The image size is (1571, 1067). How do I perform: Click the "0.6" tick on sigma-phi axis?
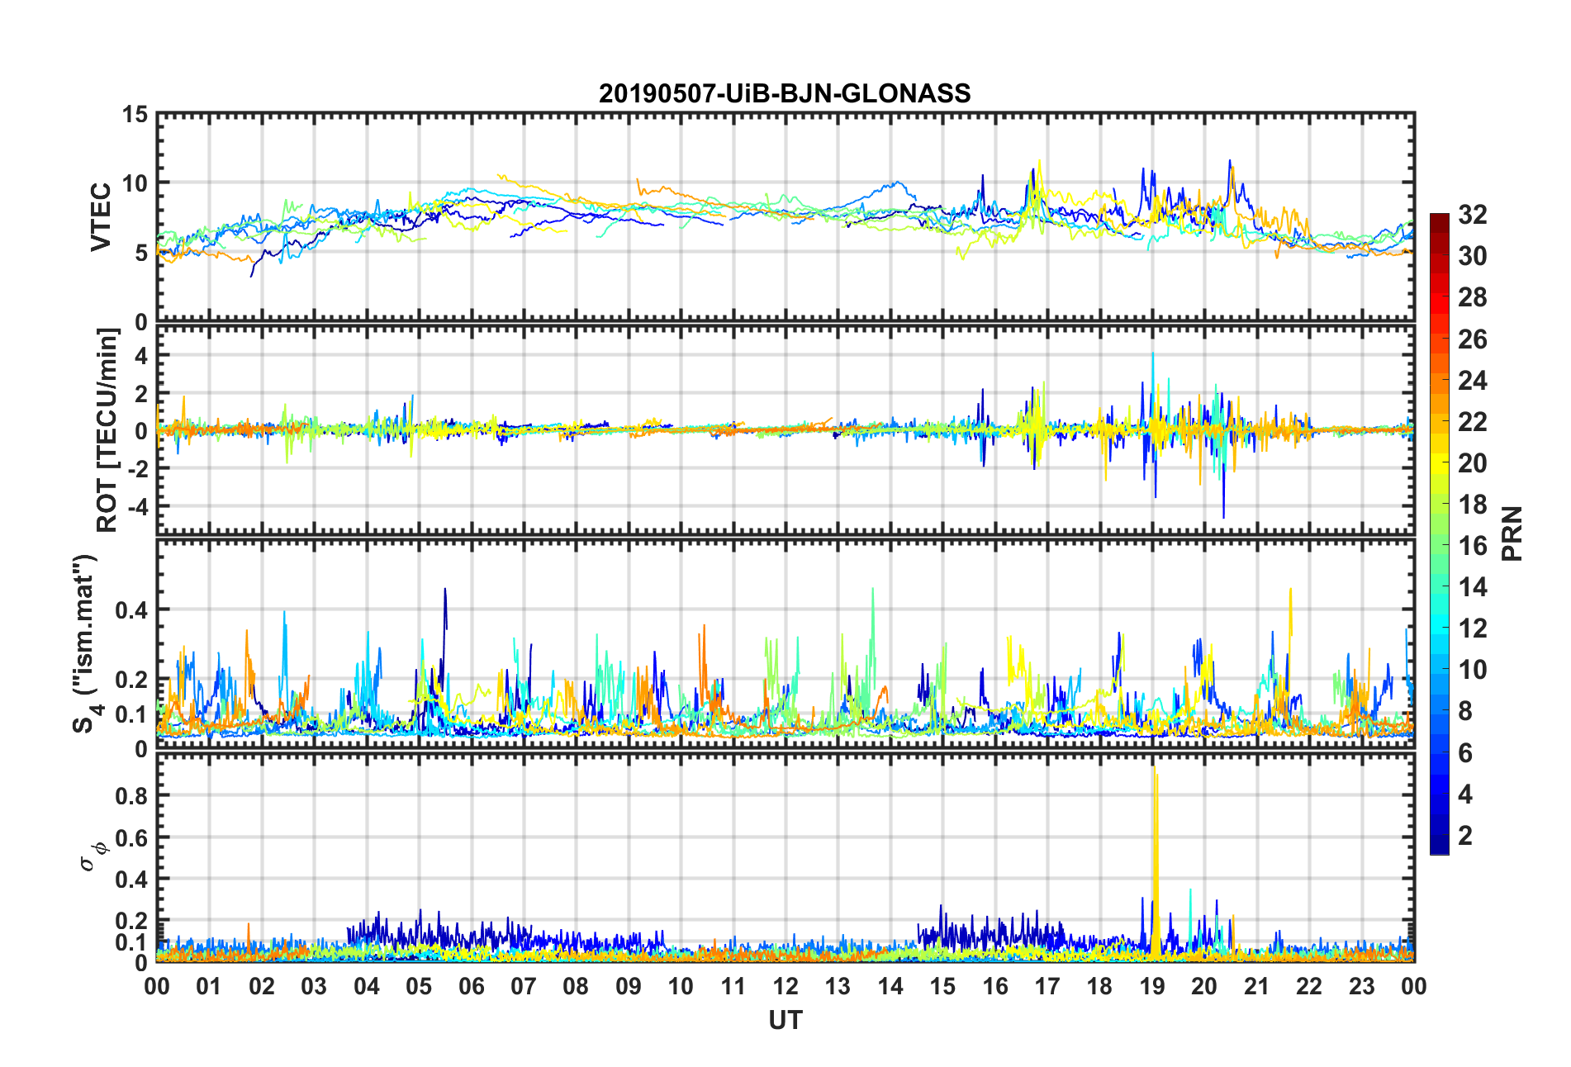(x=131, y=837)
